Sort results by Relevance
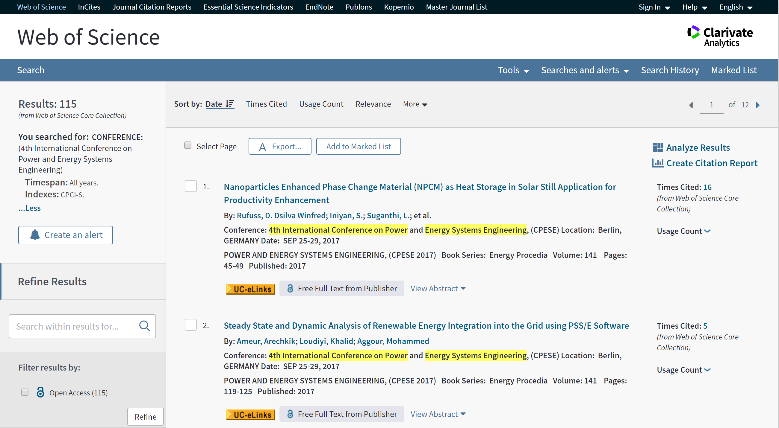 [x=373, y=104]
